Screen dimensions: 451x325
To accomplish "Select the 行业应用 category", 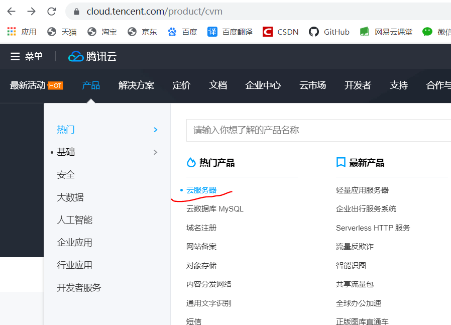I will (74, 265).
